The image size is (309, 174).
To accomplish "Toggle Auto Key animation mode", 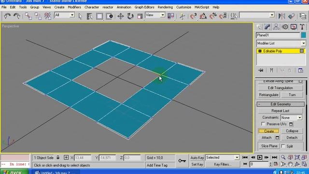I will point(197,158).
